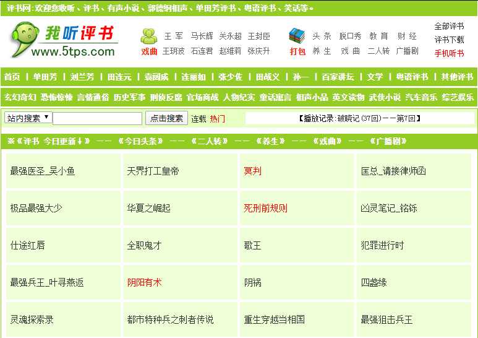This screenshot has height=338, width=478.
Task: Open the red 手机听书 link
Action: coord(450,53)
